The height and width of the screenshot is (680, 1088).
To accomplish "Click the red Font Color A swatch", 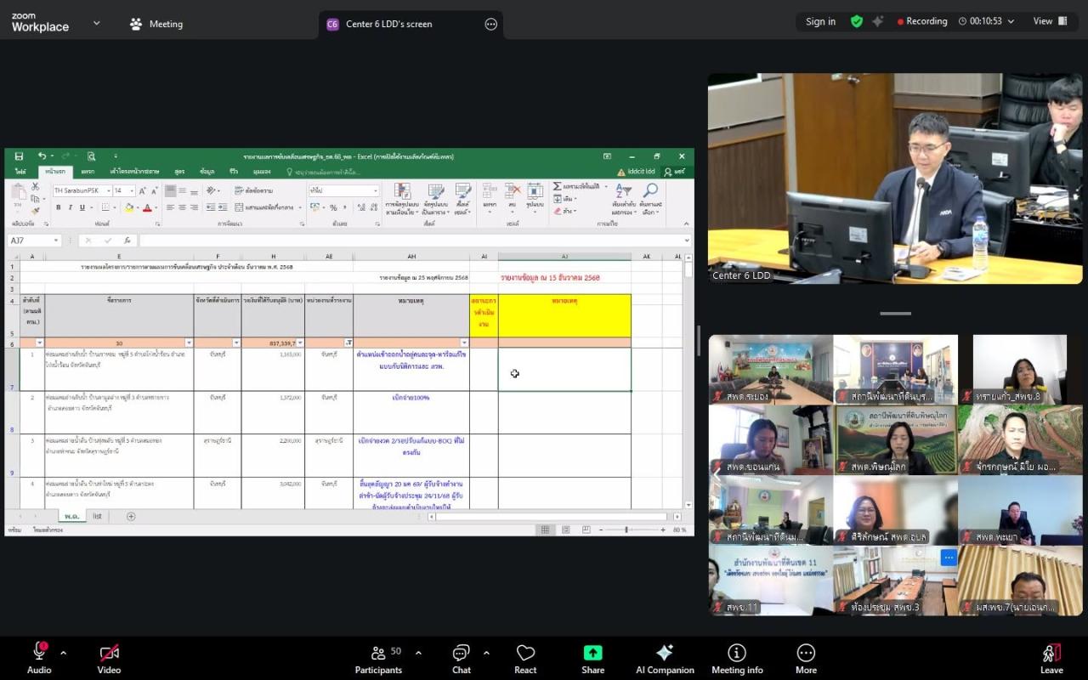I will coord(147,207).
